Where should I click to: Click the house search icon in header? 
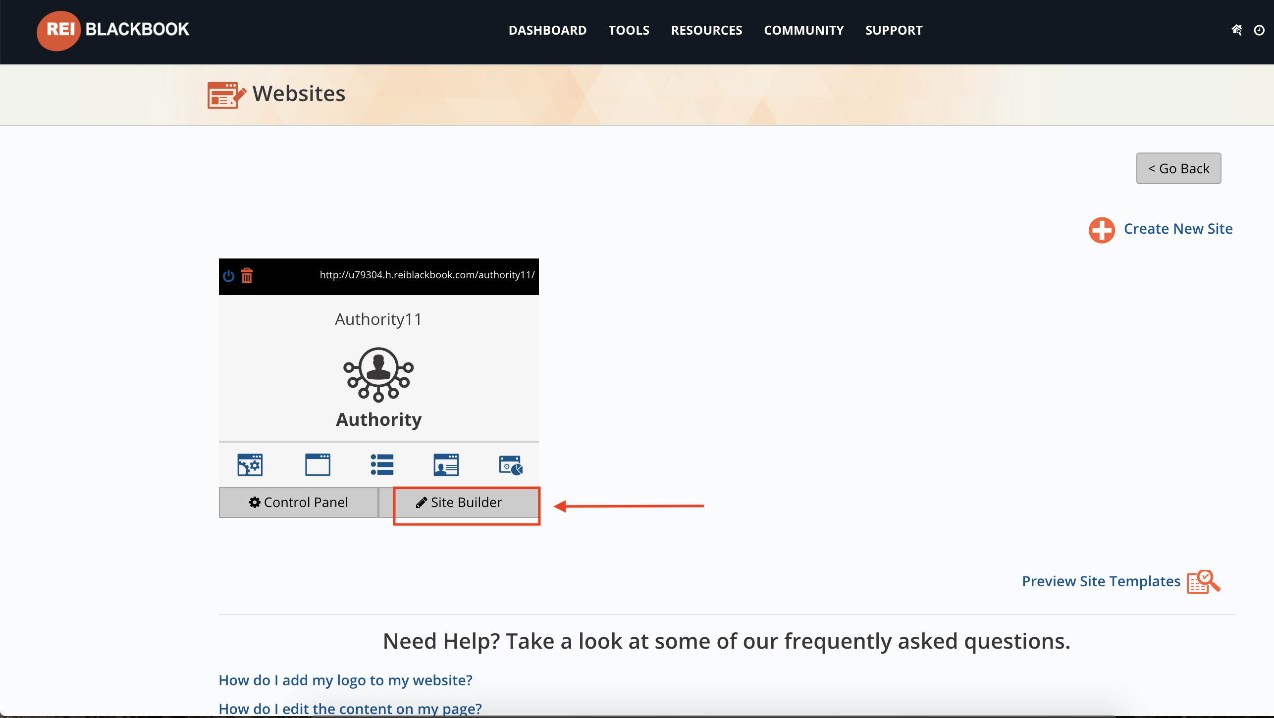pos(1236,30)
